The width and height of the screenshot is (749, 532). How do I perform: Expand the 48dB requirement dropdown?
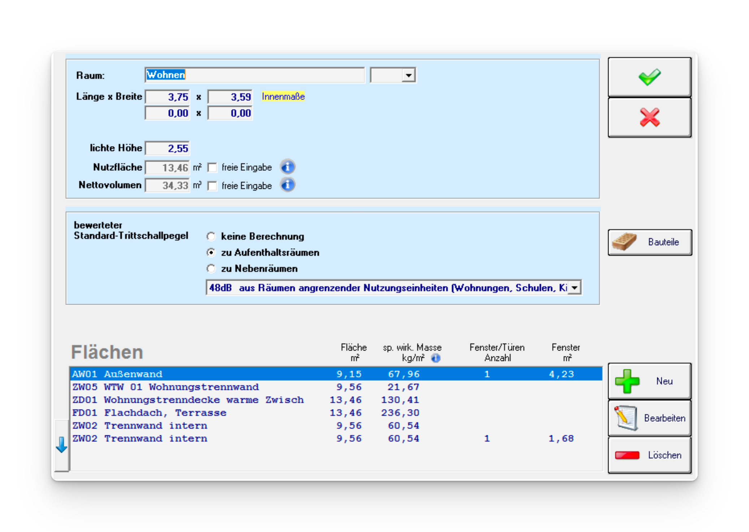574,288
